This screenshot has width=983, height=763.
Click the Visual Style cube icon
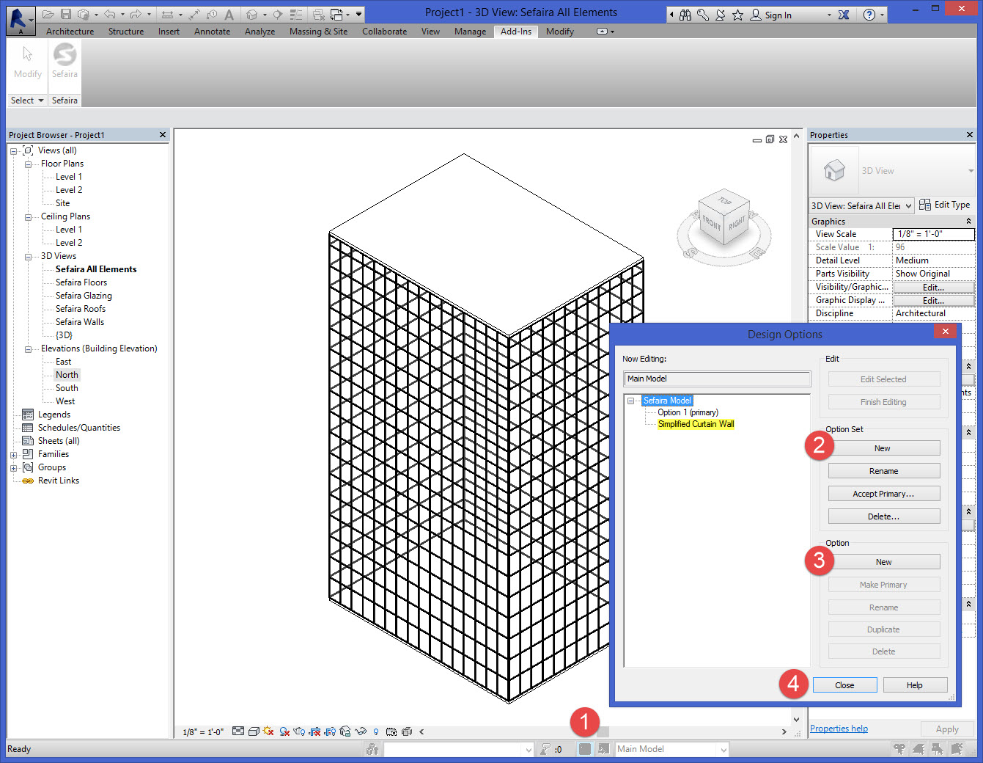tap(254, 731)
